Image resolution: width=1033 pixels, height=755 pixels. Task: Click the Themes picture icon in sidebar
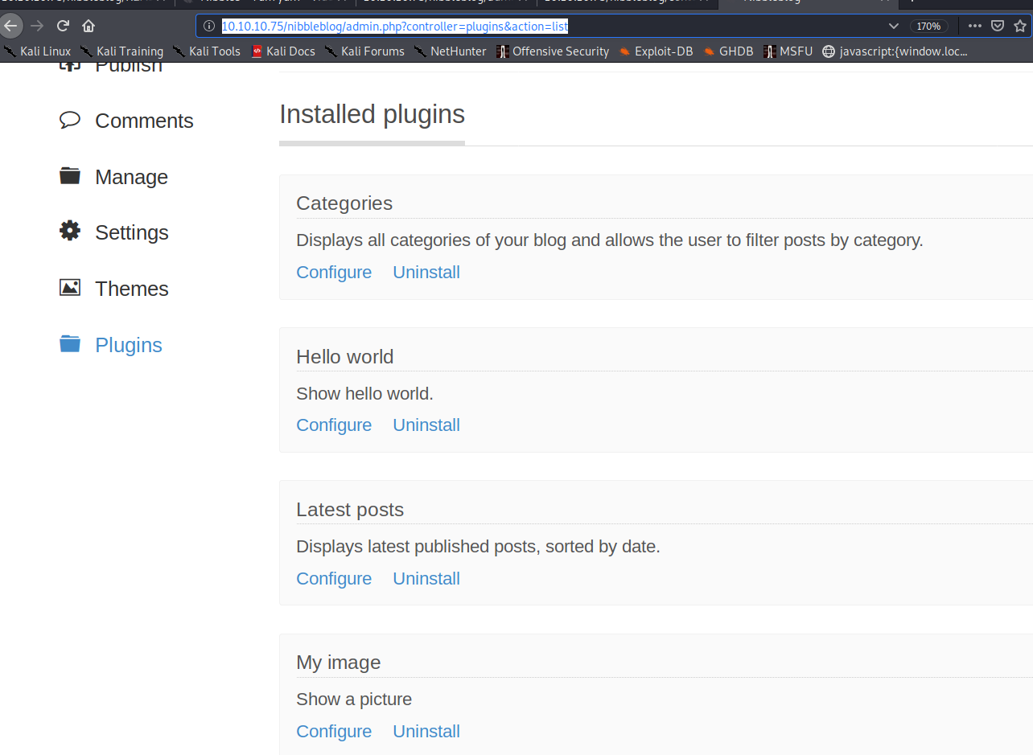point(70,288)
